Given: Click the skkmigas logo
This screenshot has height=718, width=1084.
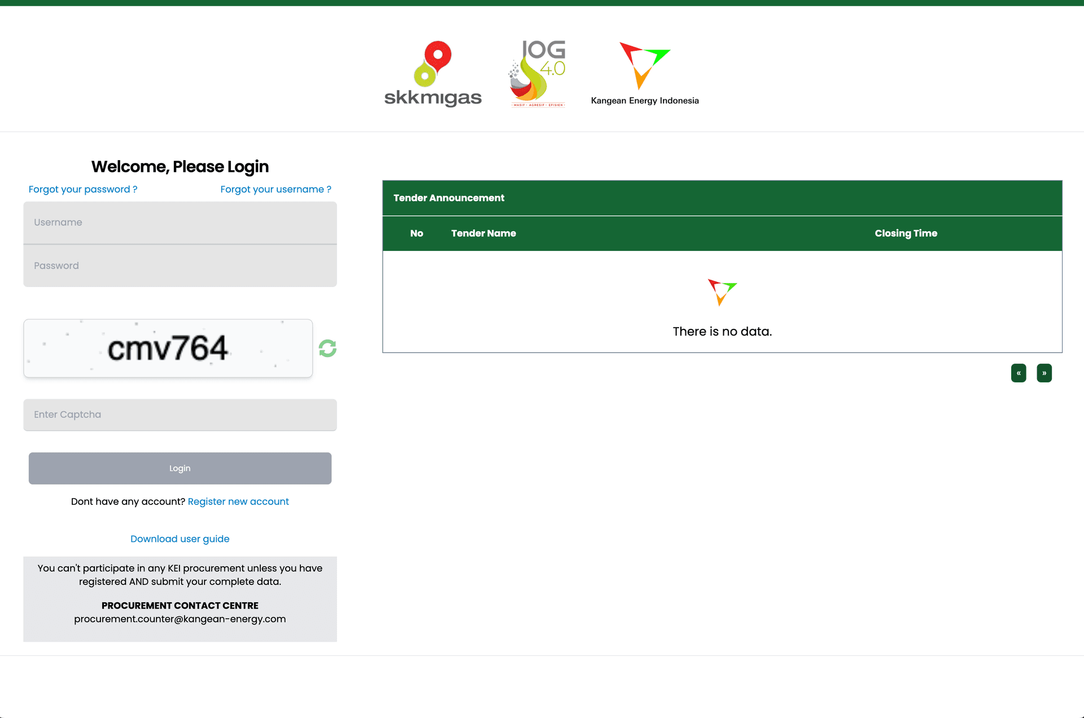Looking at the screenshot, I should [x=432, y=72].
